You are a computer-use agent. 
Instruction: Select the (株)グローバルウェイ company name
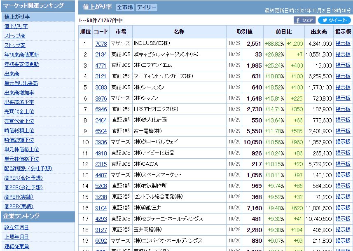coord(156,142)
